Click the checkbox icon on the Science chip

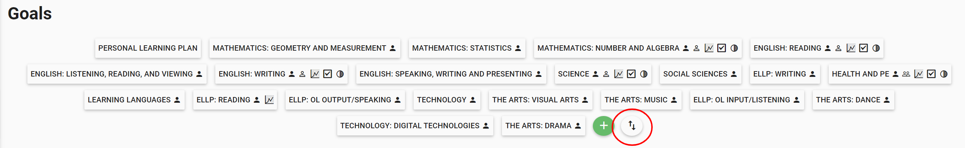(x=631, y=74)
